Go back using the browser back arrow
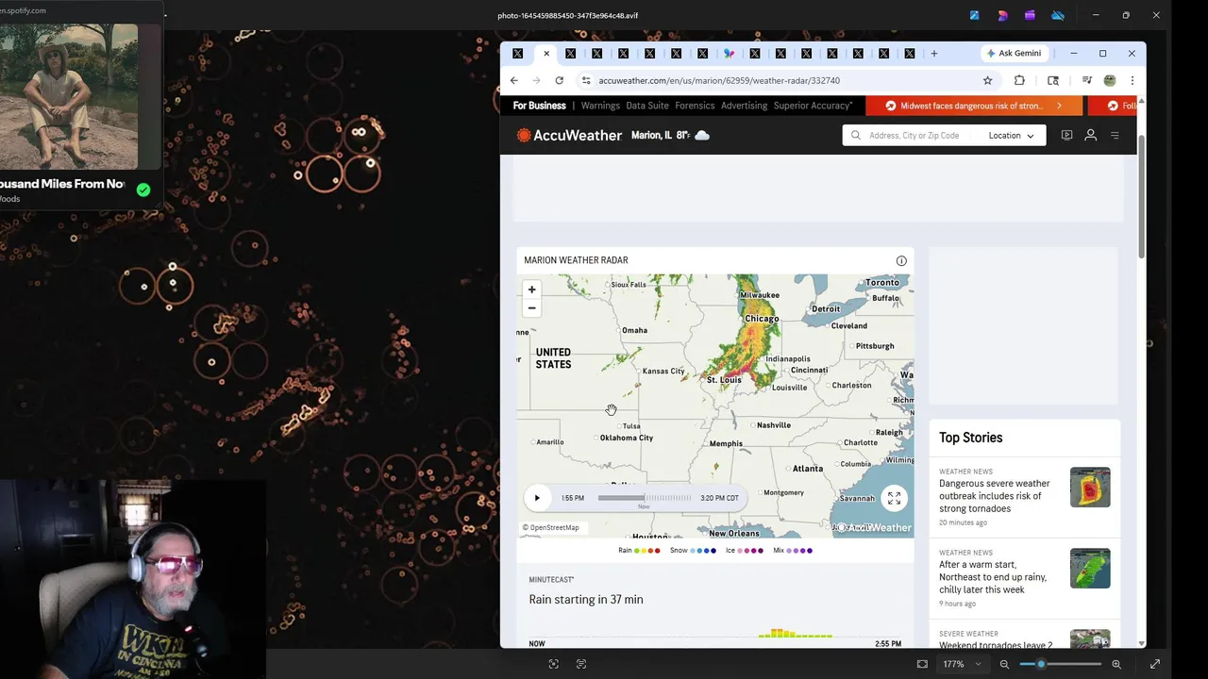Screen dimensions: 1208x679 [x=514, y=80]
